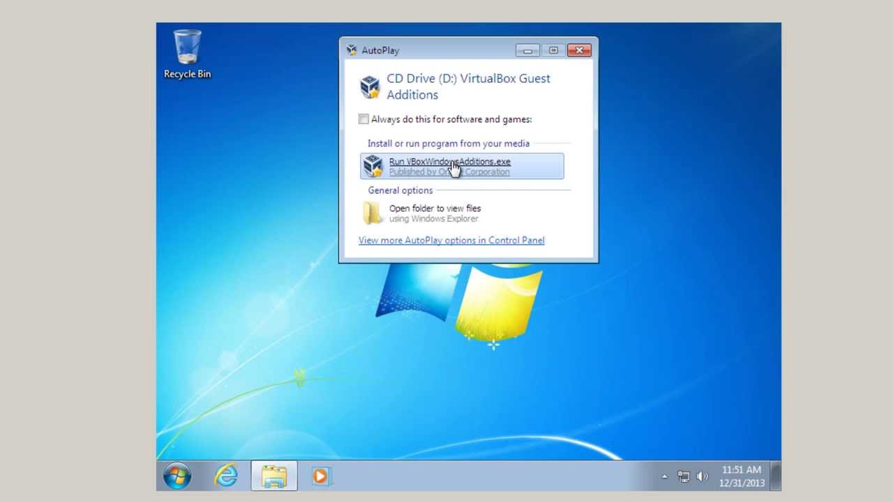Open the Windows Start button
This screenshot has width=893, height=502.
177,476
